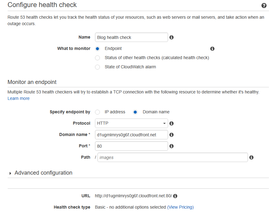Open the Protocol dropdown
Image resolution: width=272 pixels, height=223 pixels.
(132, 123)
